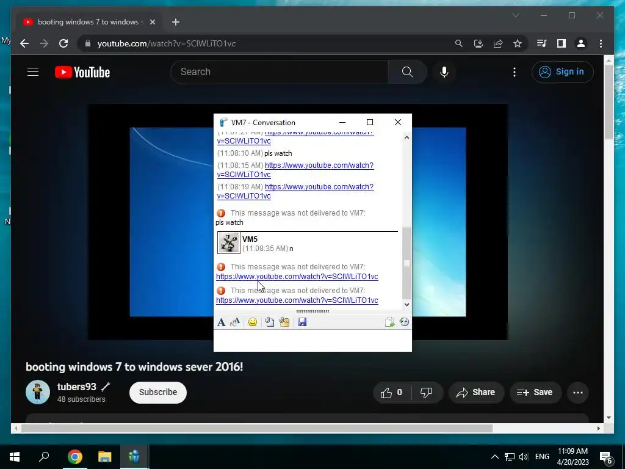This screenshot has width=625, height=469.
Task: Click the network tray icon
Action: point(510,457)
